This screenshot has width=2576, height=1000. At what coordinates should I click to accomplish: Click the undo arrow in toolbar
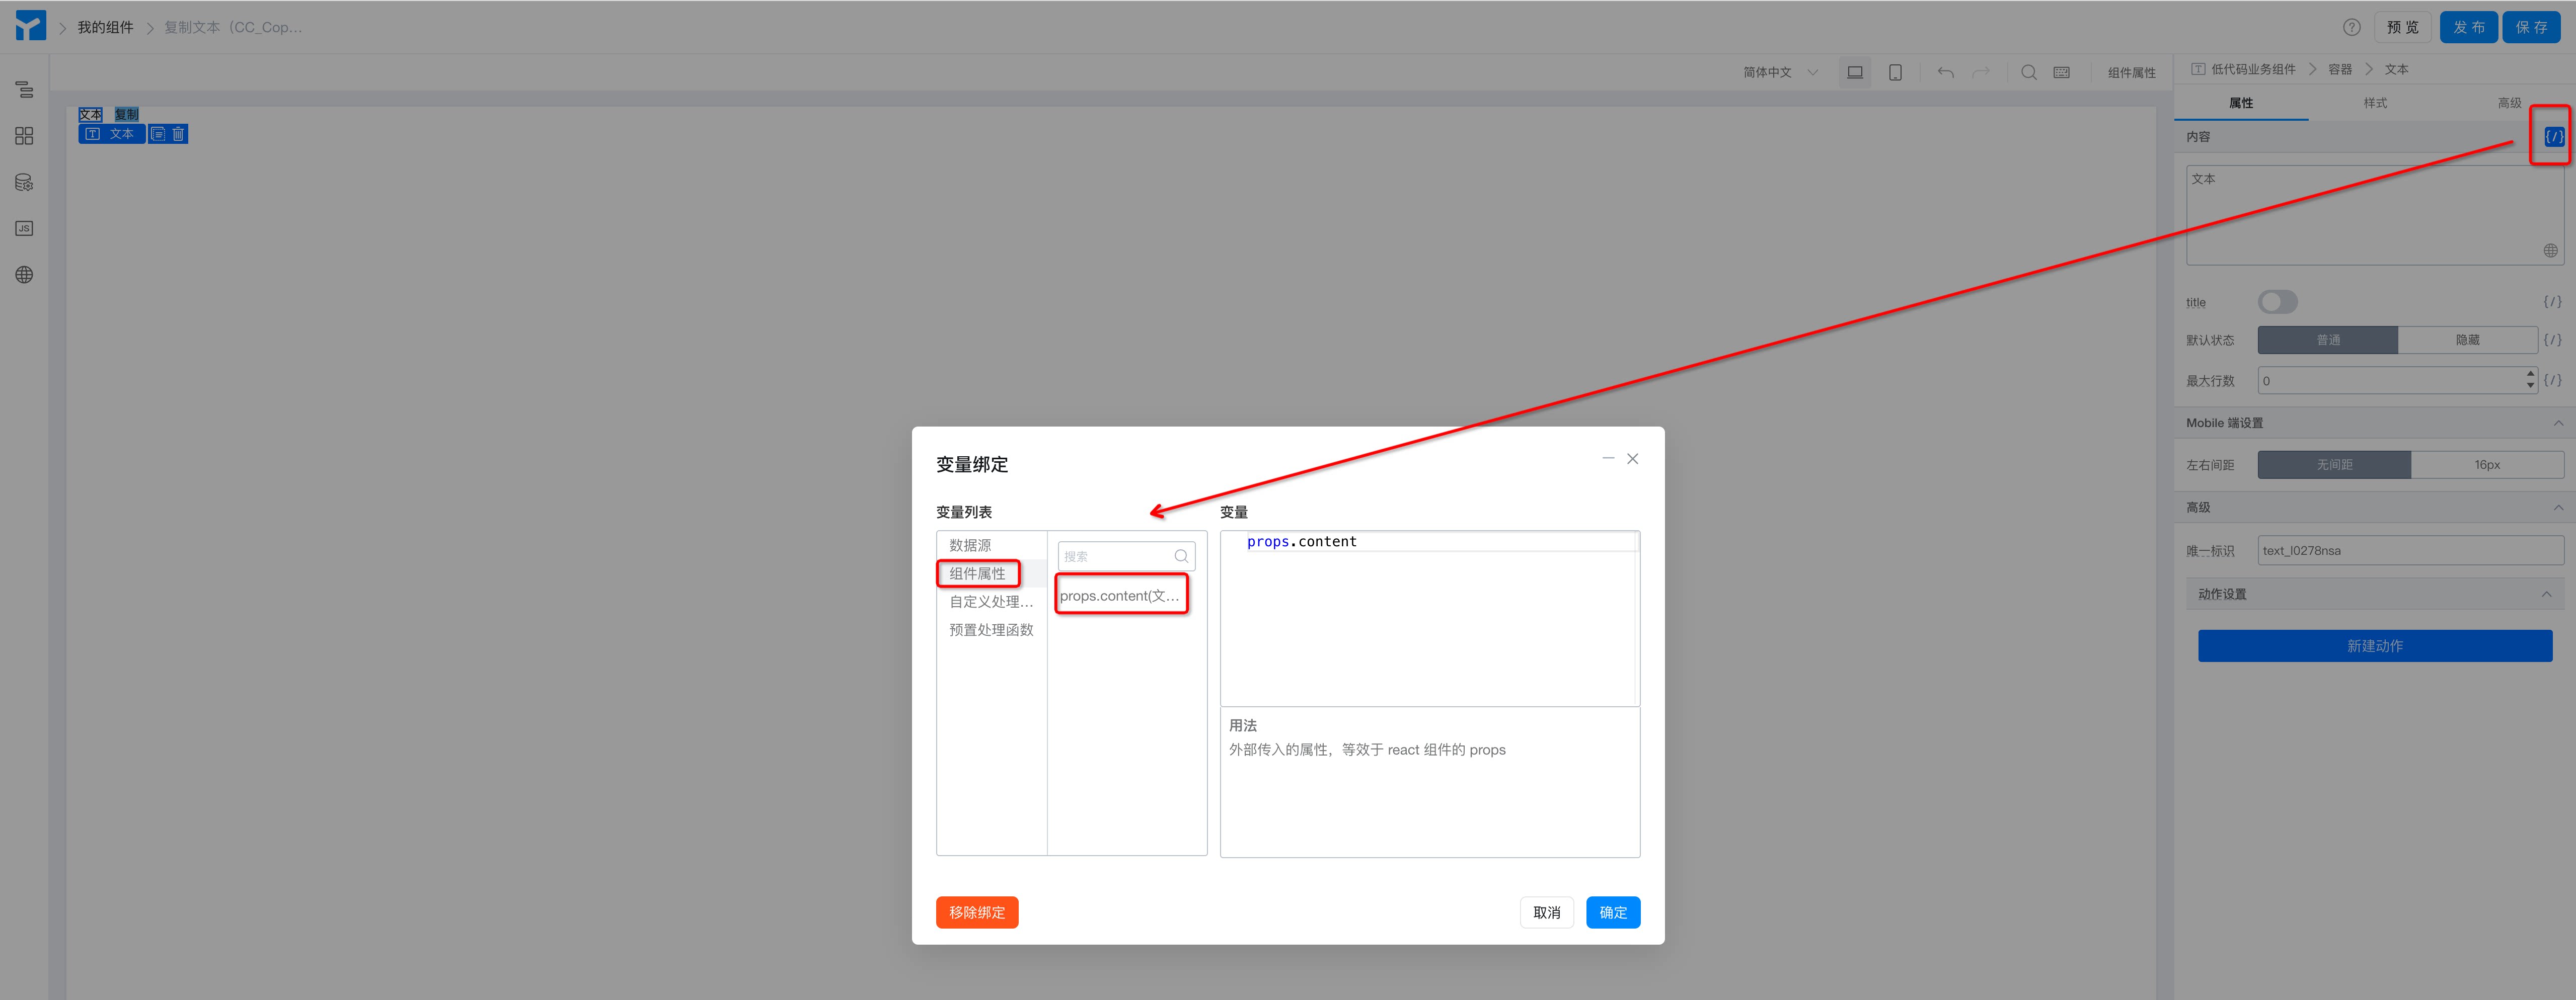(1945, 72)
